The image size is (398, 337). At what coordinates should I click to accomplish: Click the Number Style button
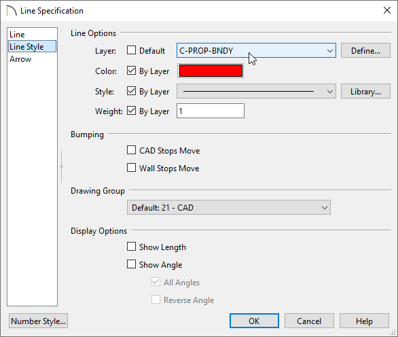(x=38, y=321)
